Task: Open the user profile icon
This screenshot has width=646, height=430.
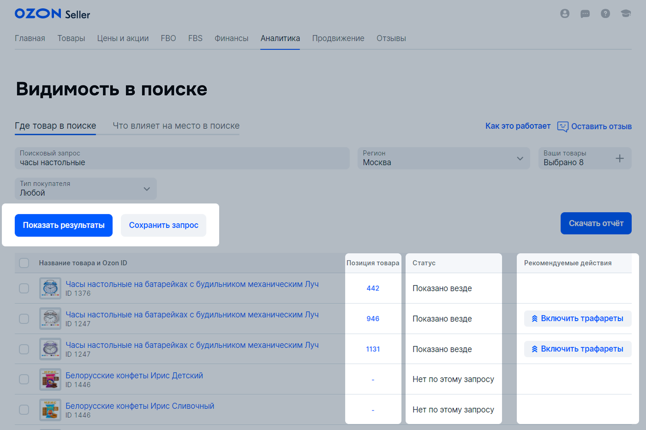Action: (x=564, y=14)
